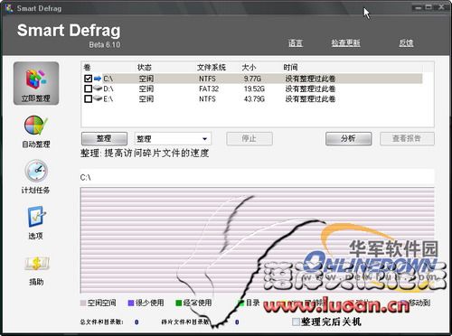
Task: Open the 立即整理 defrag now panel
Action: point(36,83)
